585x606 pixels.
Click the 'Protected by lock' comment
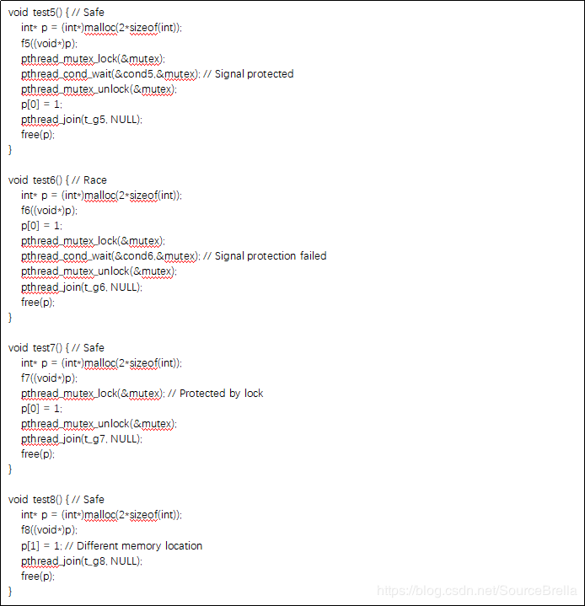point(221,393)
